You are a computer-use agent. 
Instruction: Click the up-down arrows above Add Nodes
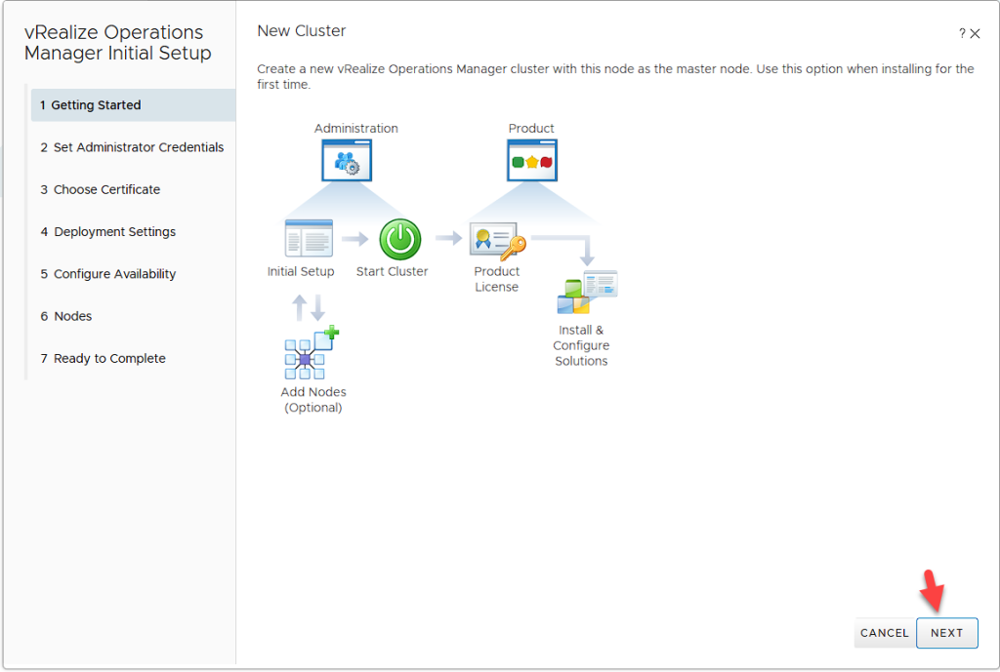tap(309, 308)
